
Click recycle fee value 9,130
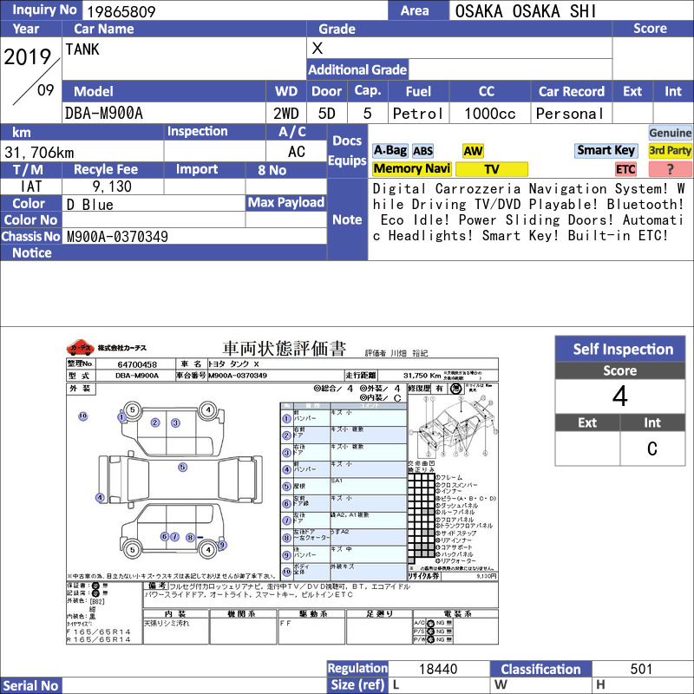point(112,187)
